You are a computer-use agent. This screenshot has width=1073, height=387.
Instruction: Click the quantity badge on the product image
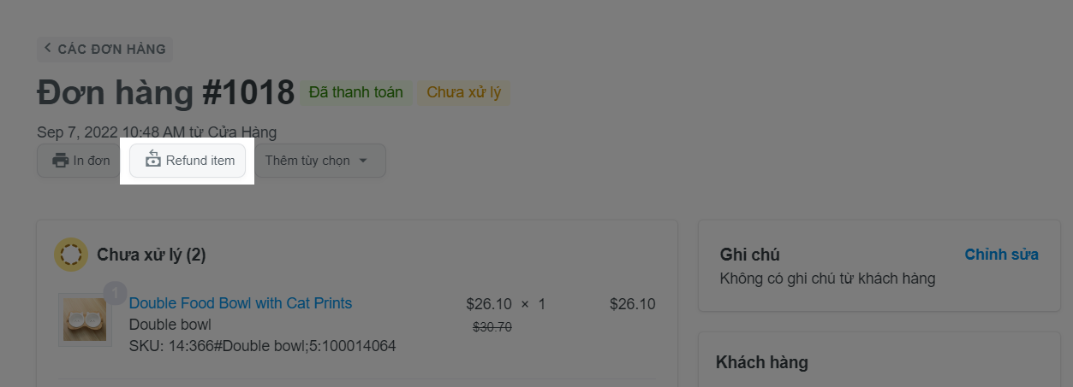click(115, 293)
